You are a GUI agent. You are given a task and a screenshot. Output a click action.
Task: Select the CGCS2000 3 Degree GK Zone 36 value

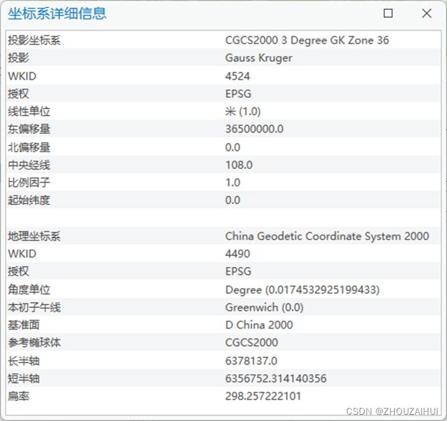307,40
